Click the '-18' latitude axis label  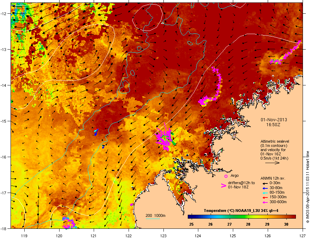point(4,228)
